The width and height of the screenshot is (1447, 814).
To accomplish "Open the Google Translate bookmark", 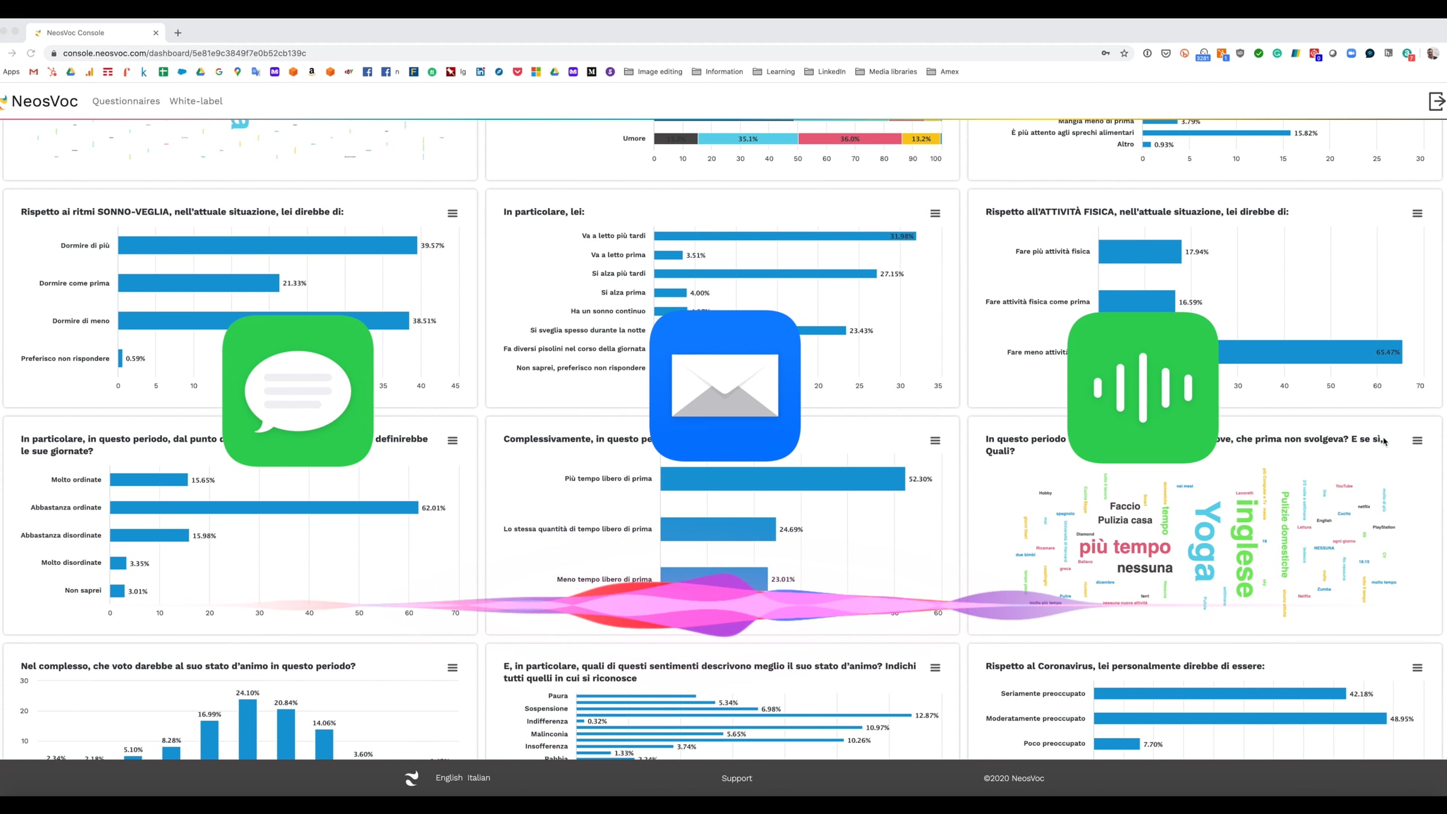I will [x=256, y=72].
